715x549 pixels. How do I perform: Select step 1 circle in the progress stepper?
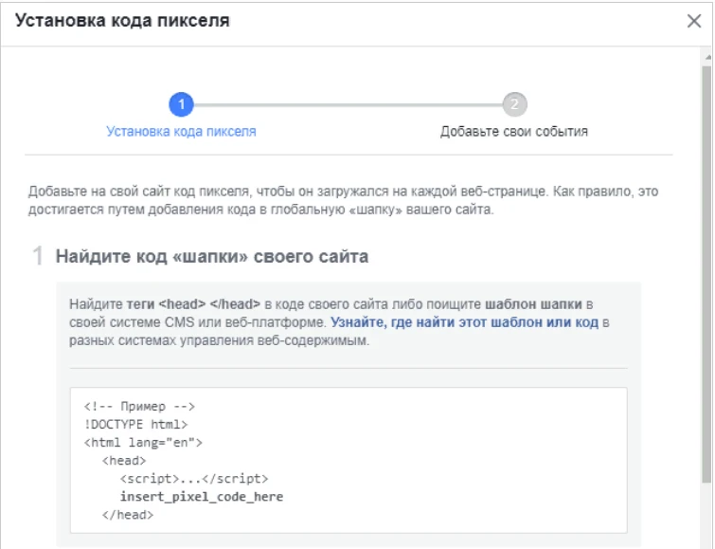181,104
